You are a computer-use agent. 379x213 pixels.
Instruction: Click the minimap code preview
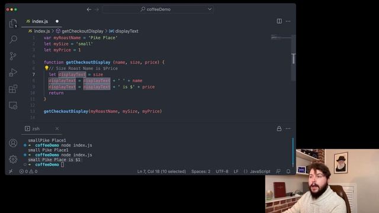pyautogui.click(x=280, y=37)
